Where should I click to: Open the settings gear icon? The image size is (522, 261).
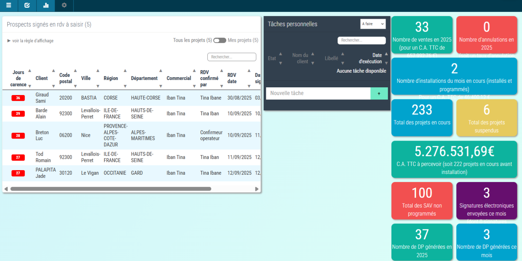point(64,5)
